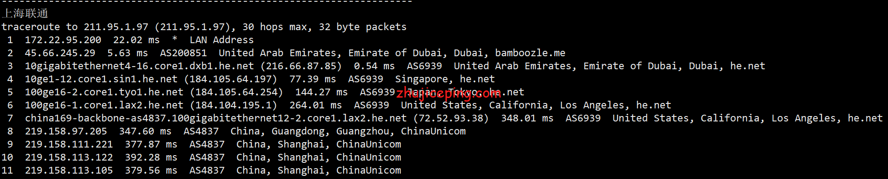Click the red zhujiceping.com watermark

click(449, 94)
